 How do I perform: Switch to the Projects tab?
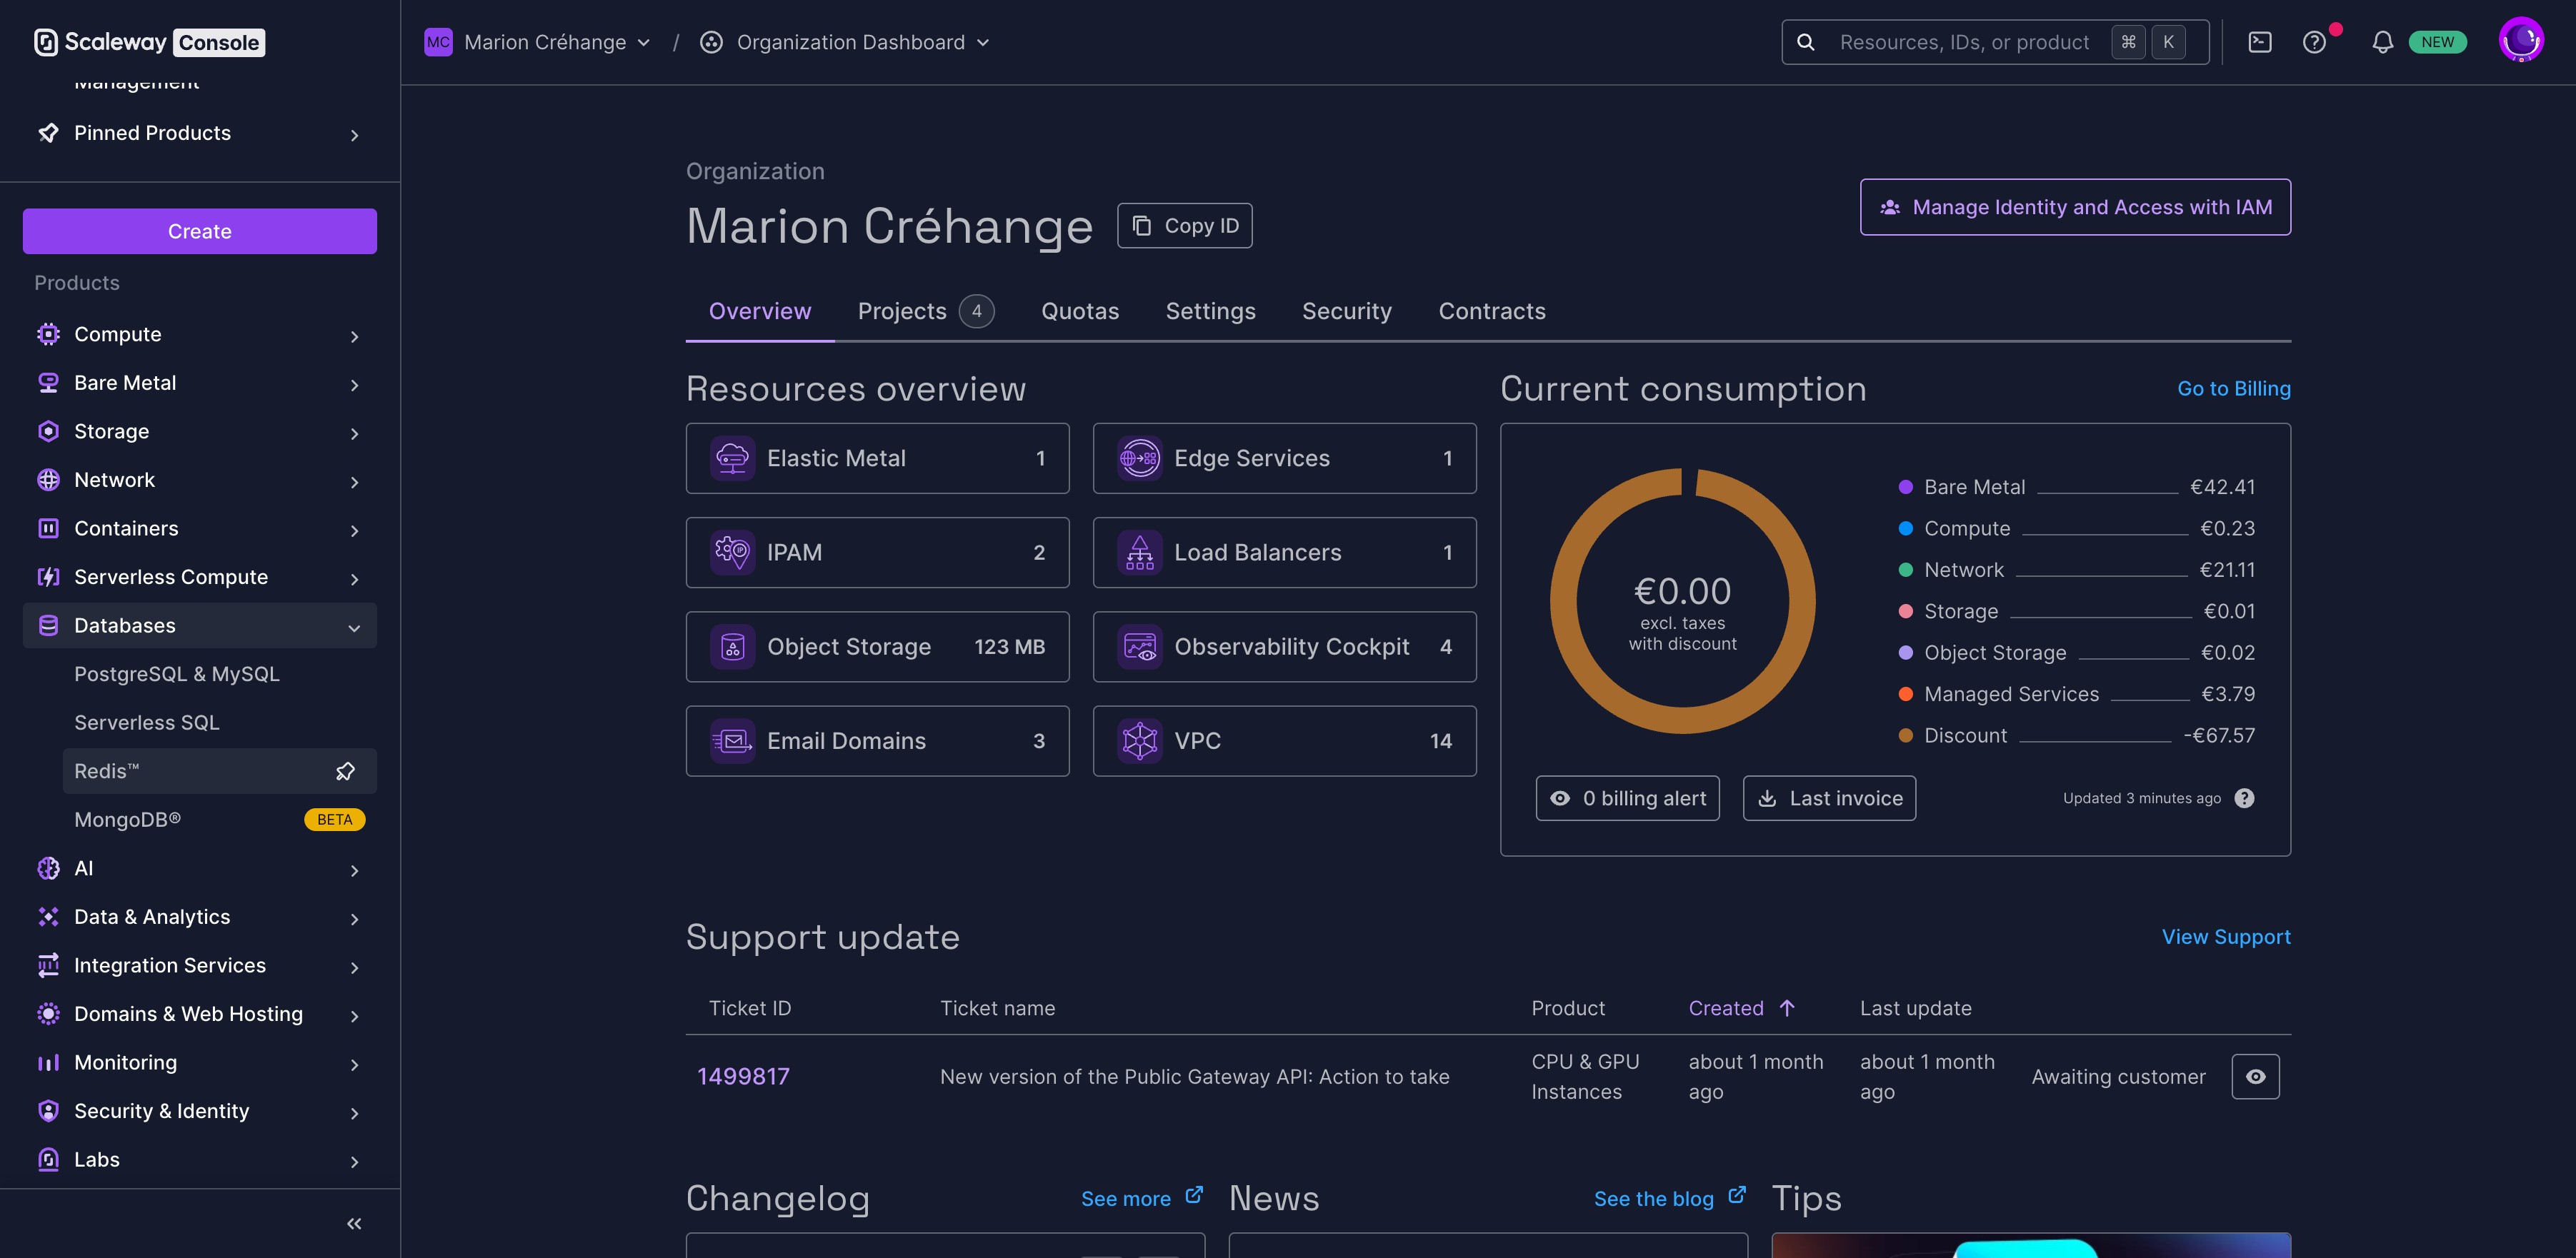[925, 311]
